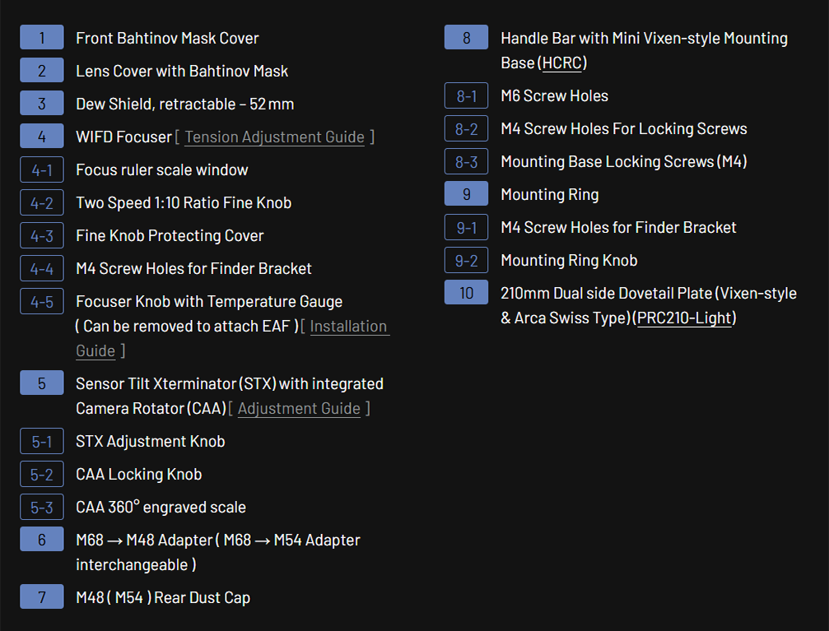Open the Tension Adjustment Guide link

(x=274, y=137)
